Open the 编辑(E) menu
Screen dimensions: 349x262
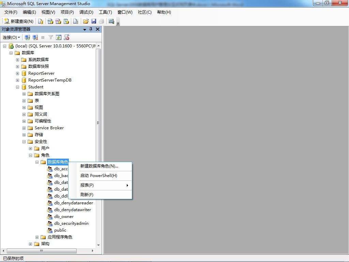pyautogui.click(x=29, y=12)
